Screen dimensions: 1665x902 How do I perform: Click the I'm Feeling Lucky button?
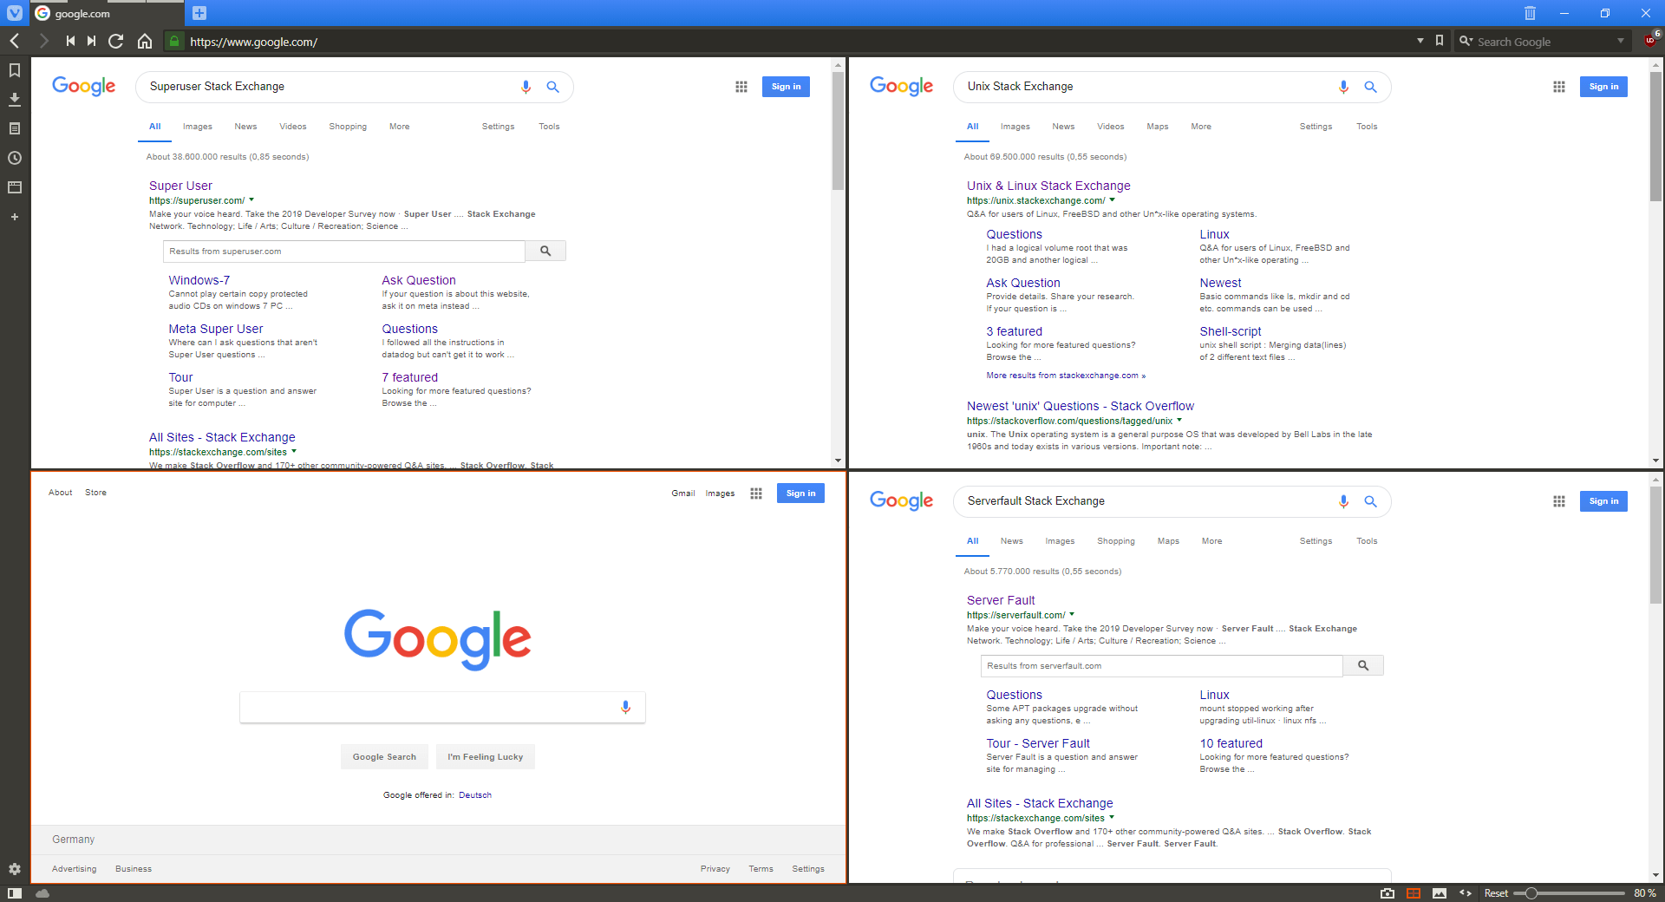click(485, 756)
